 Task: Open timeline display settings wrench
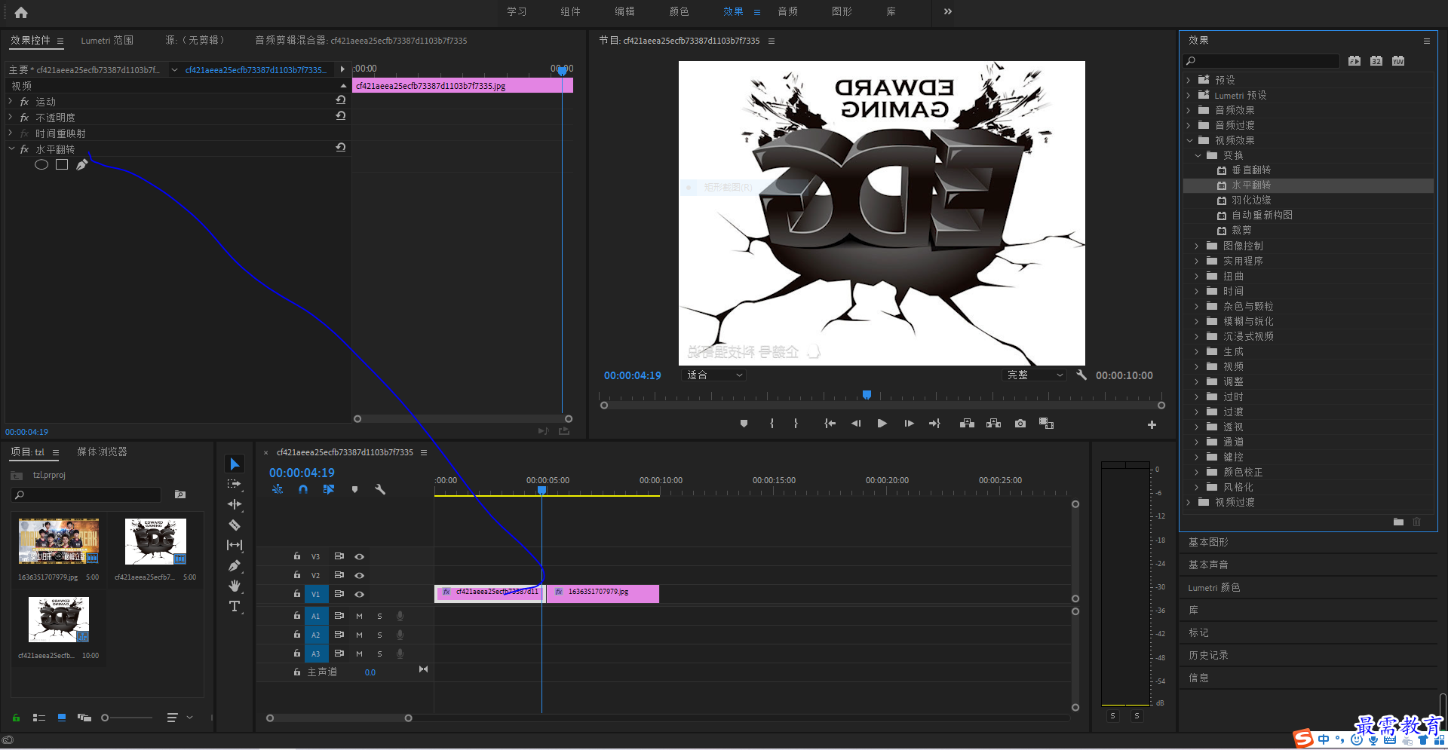tap(380, 489)
